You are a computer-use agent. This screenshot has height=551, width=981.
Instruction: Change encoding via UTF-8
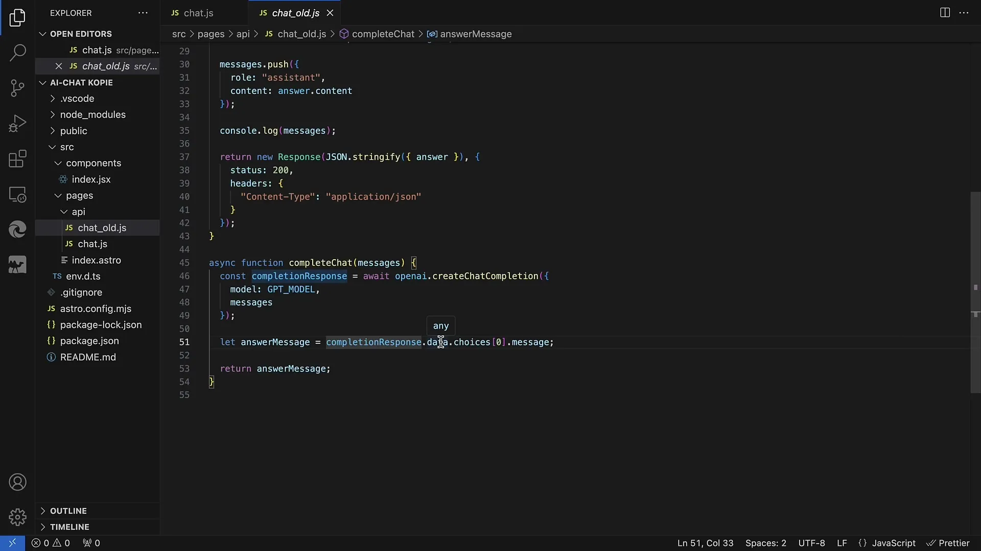coord(811,543)
